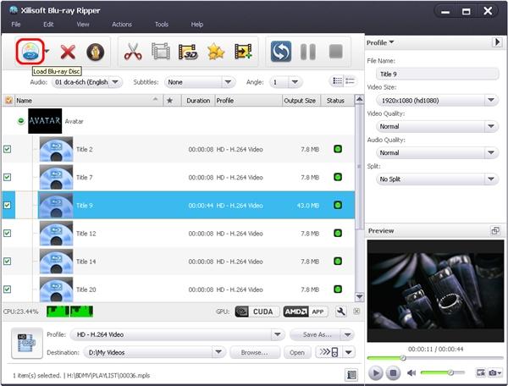Click the HD profile film icon

pos(27,343)
